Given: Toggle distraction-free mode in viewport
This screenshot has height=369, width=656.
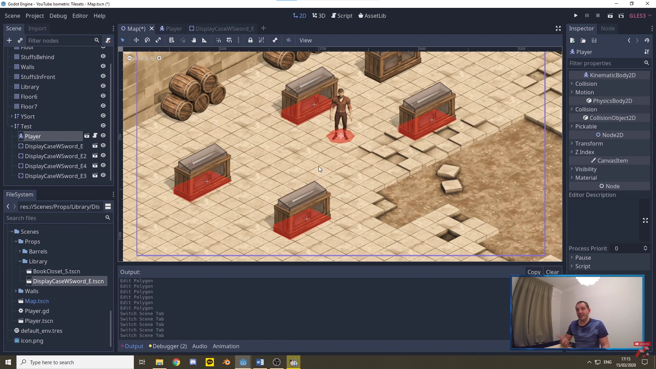Looking at the screenshot, I should click(x=558, y=29).
